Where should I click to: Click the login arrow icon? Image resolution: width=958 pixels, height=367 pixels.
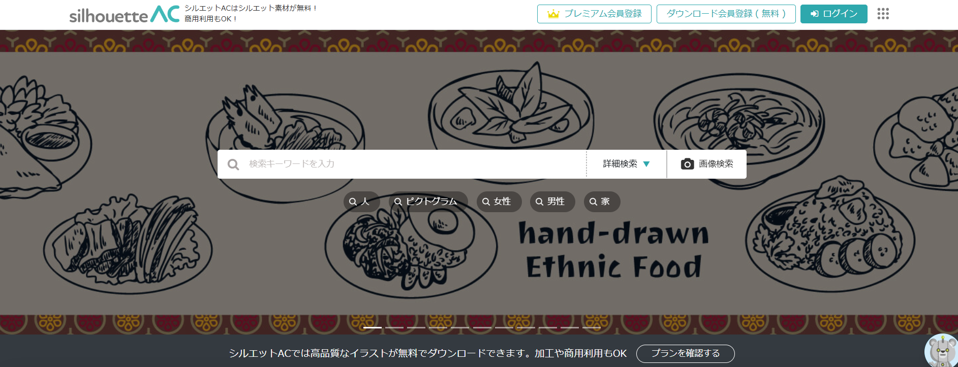(x=814, y=14)
